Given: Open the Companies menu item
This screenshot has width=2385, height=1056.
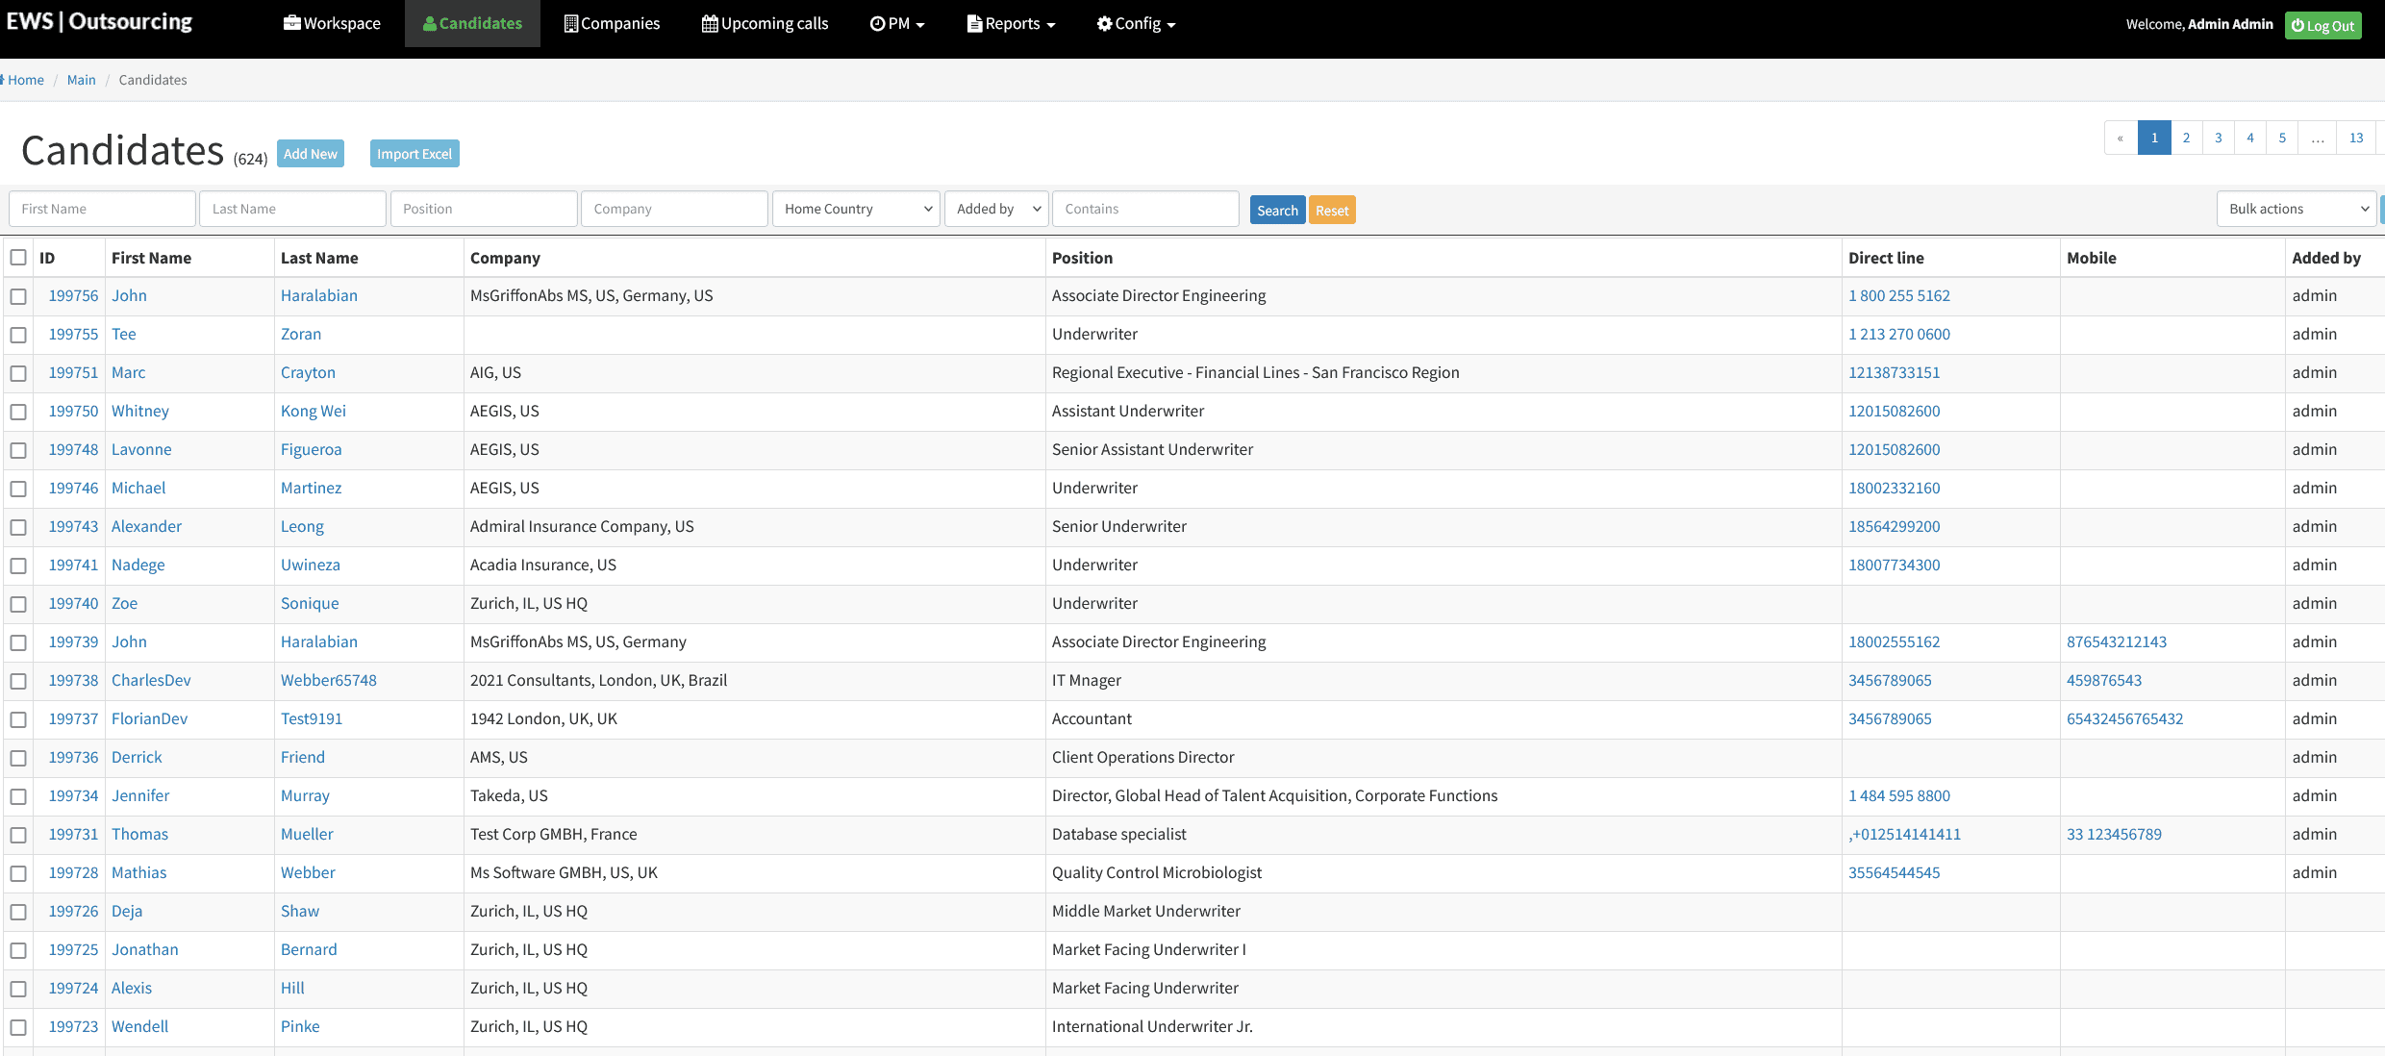Looking at the screenshot, I should [612, 23].
